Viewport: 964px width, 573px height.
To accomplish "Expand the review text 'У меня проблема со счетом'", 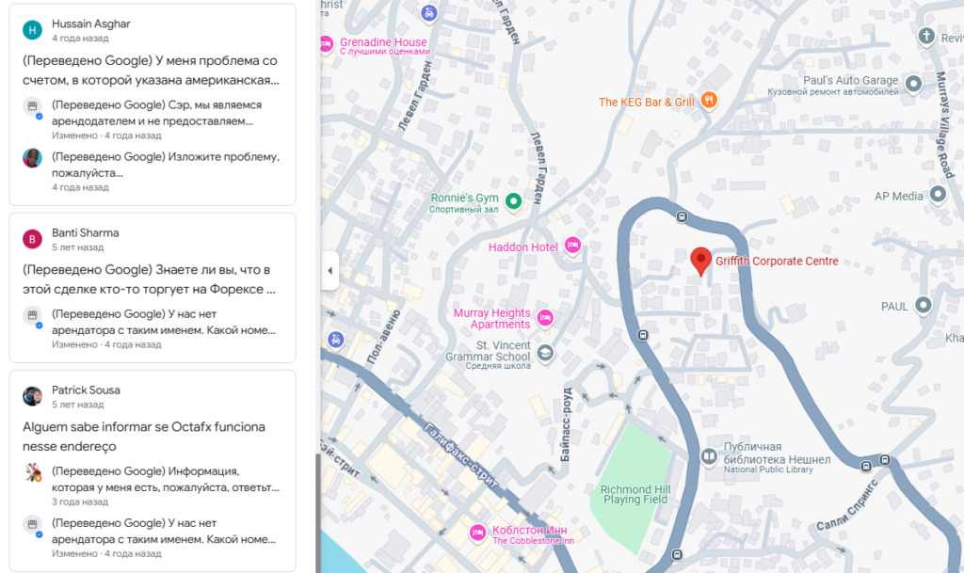I will coord(152,71).
